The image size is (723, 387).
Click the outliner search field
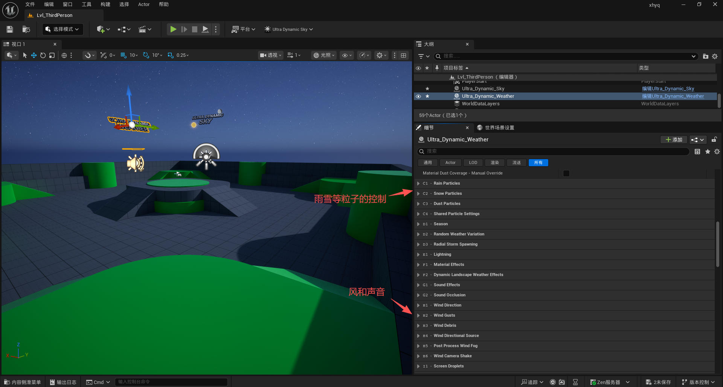click(x=566, y=56)
